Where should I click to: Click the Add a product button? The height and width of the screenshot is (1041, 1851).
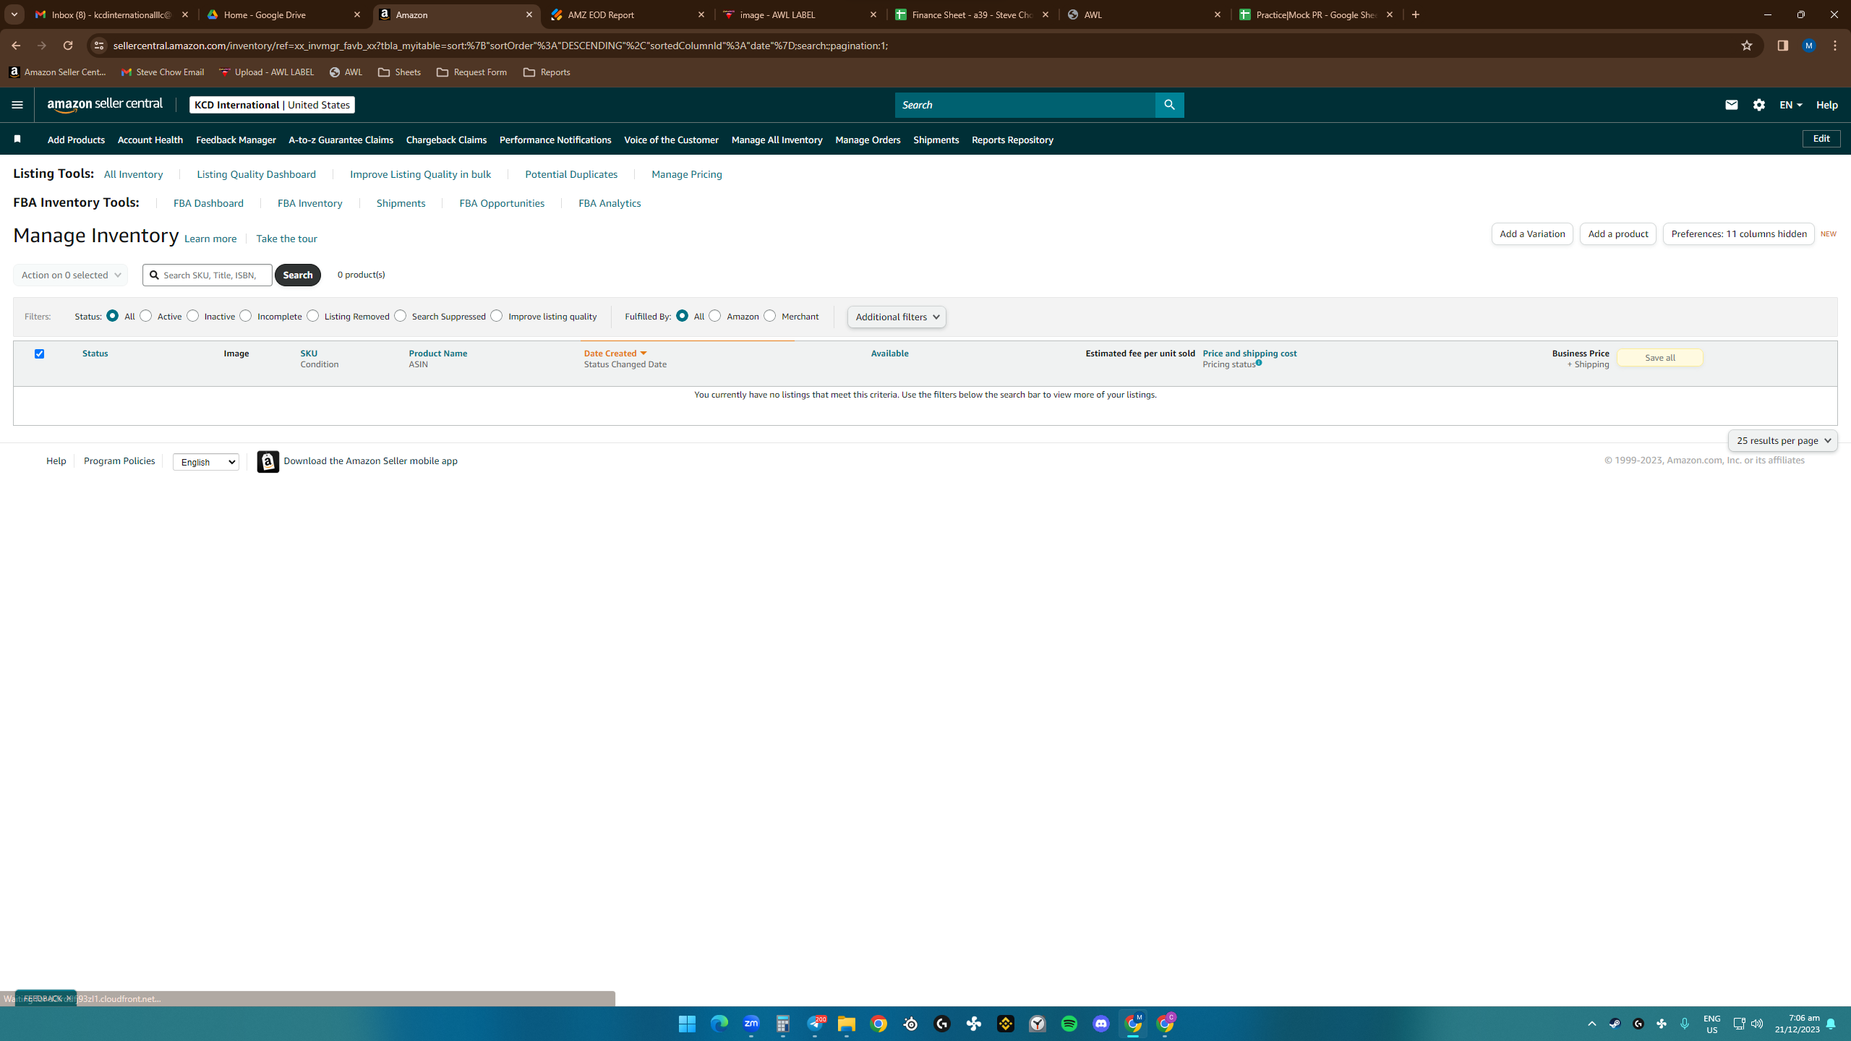pos(1618,234)
